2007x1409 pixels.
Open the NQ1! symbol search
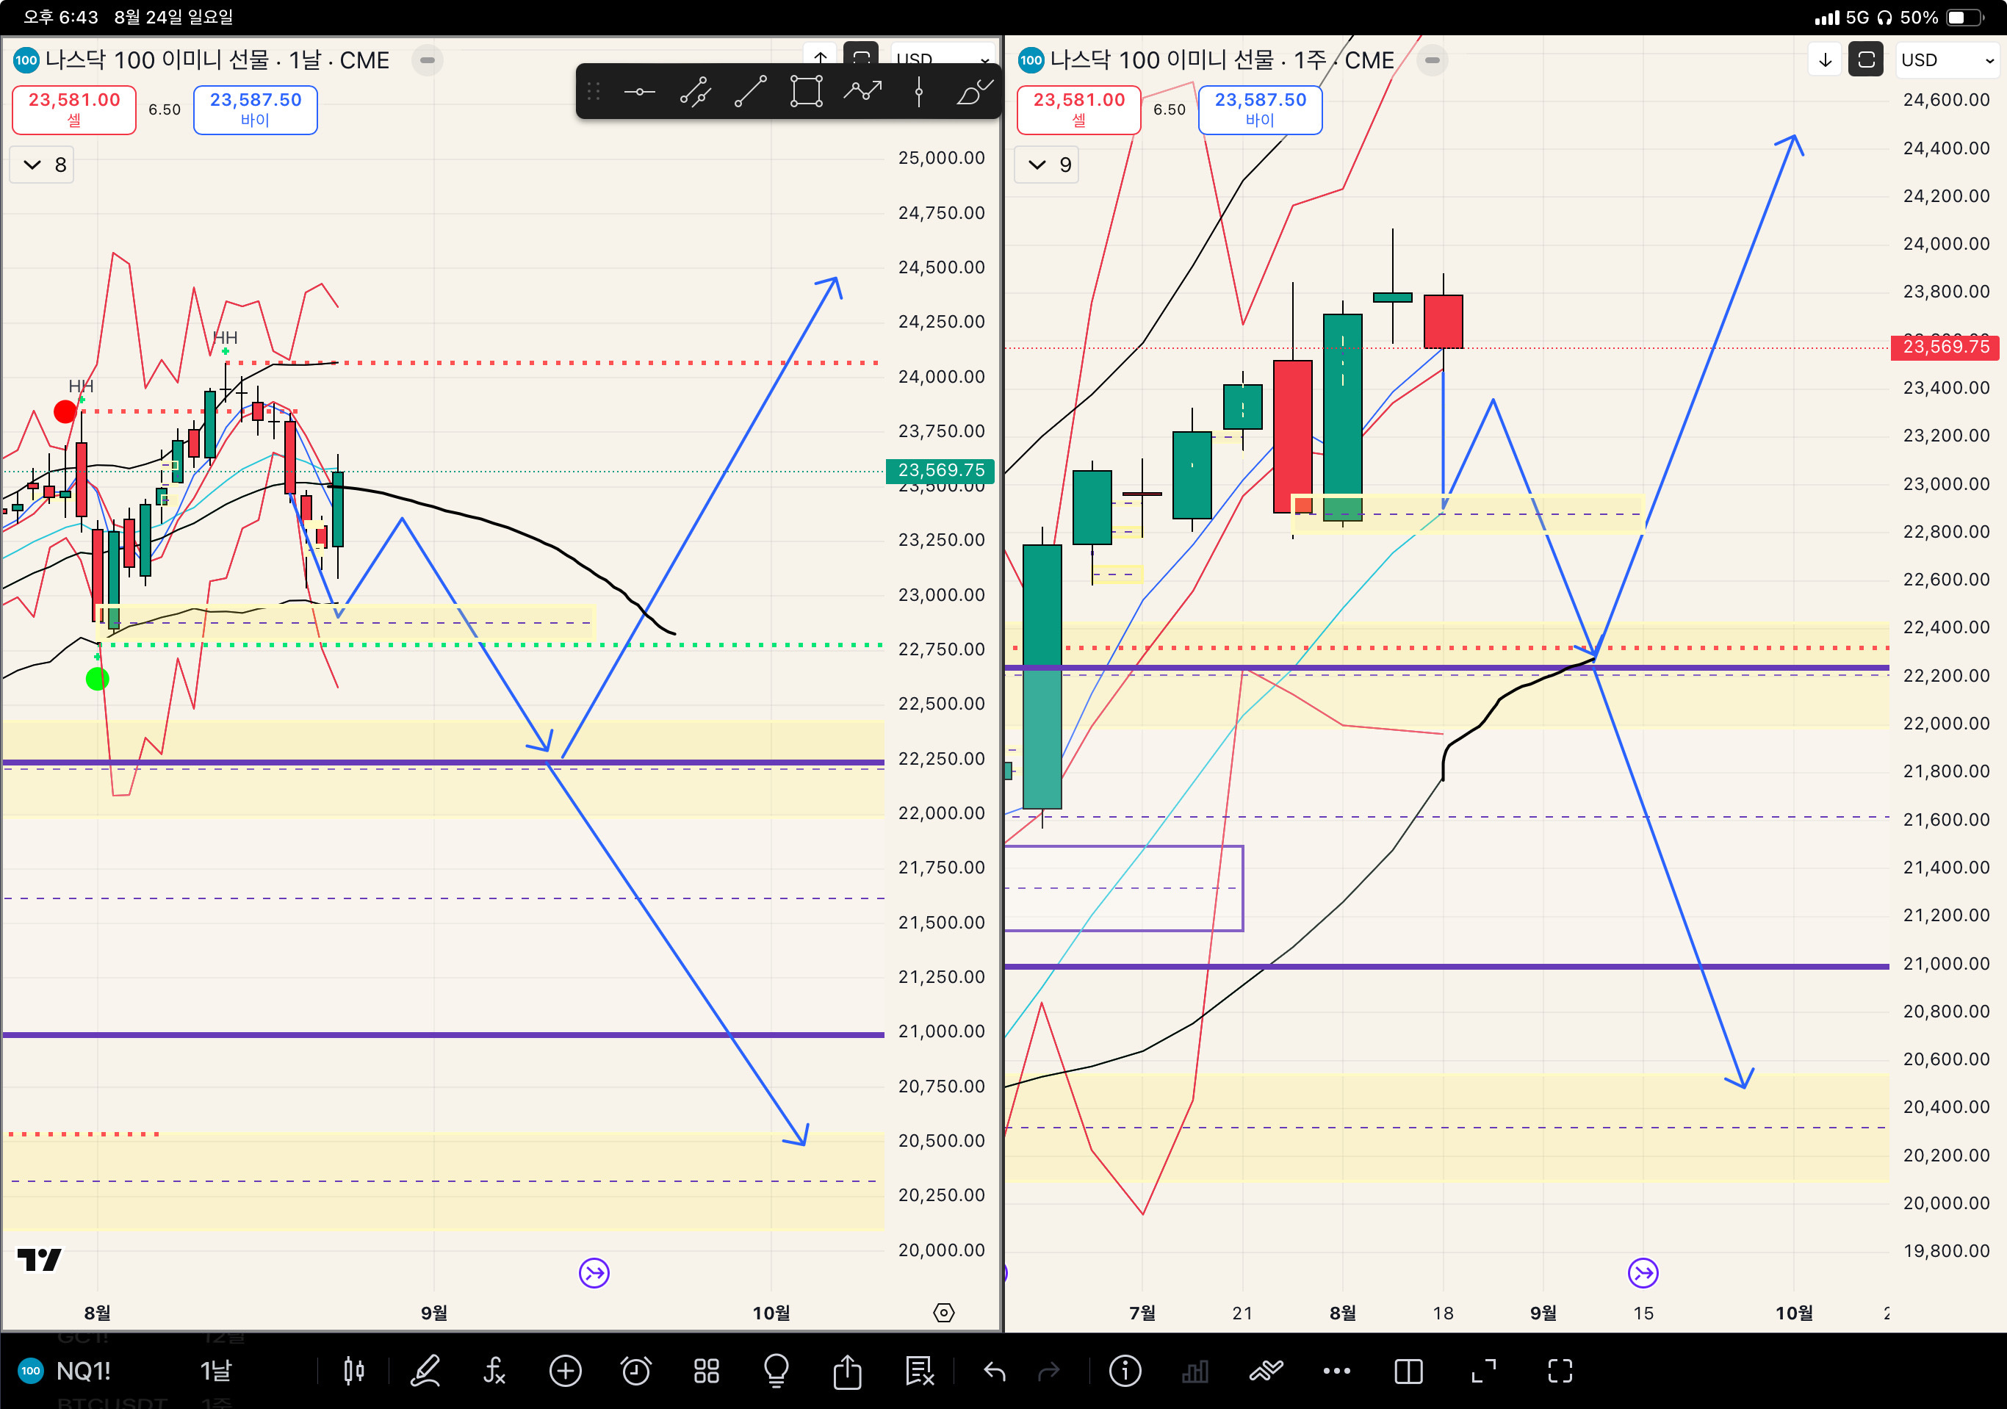pyautogui.click(x=83, y=1371)
